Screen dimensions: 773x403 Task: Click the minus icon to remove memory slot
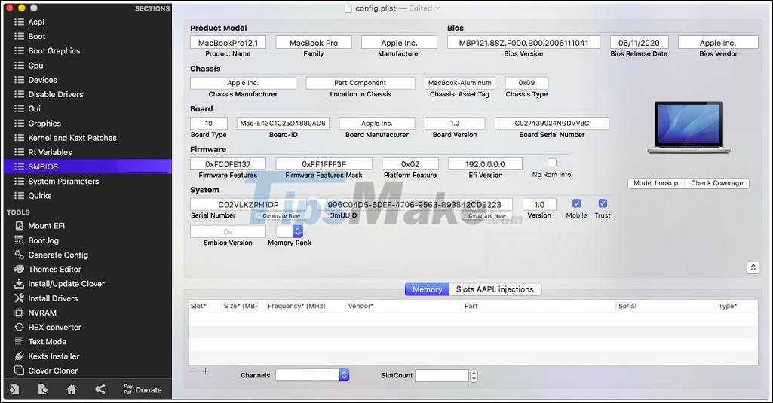coord(193,371)
